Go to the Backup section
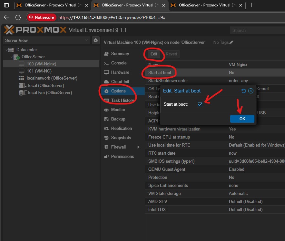This screenshot has height=241, width=285. [x=118, y=119]
